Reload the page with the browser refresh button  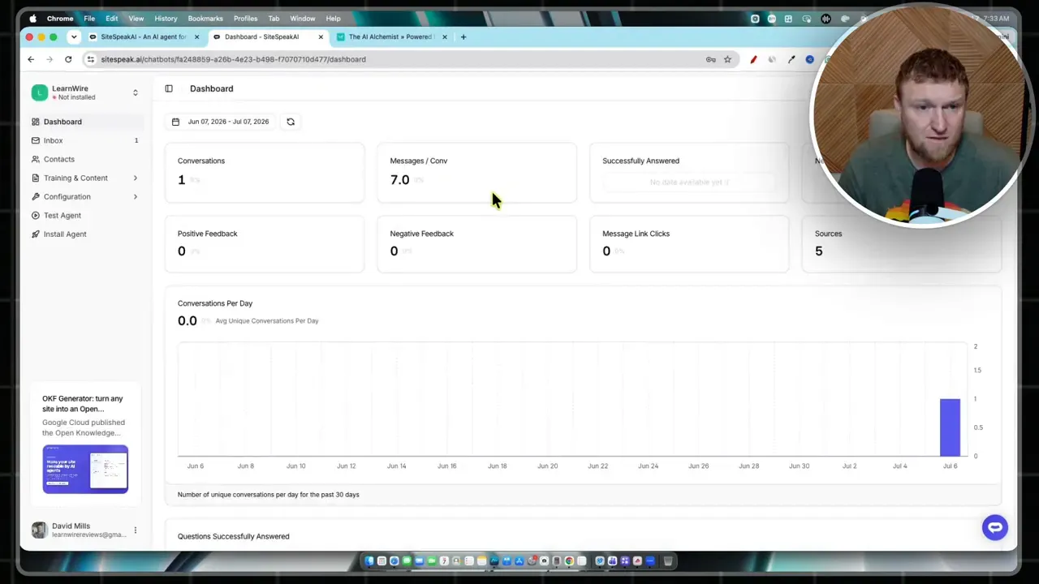68,59
